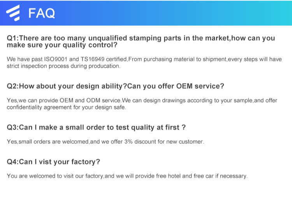Select the Q2 answer about OEM and ODM
The width and height of the screenshot is (292, 205).
[x=142, y=103]
